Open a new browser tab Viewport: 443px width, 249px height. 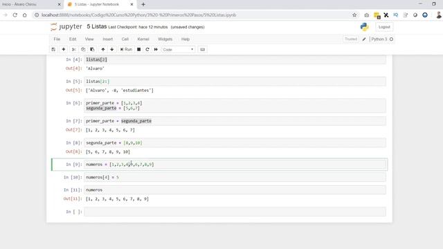point(143,5)
